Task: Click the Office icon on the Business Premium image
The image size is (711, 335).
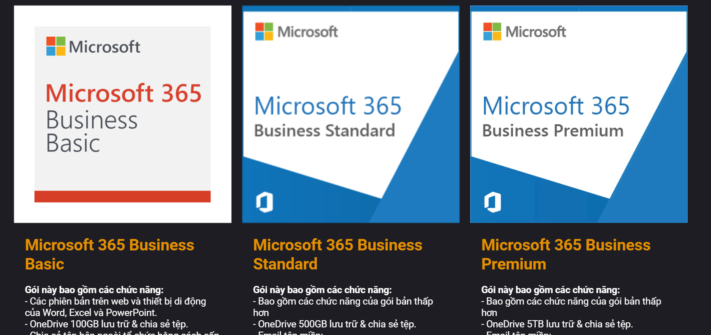Action: point(493,202)
